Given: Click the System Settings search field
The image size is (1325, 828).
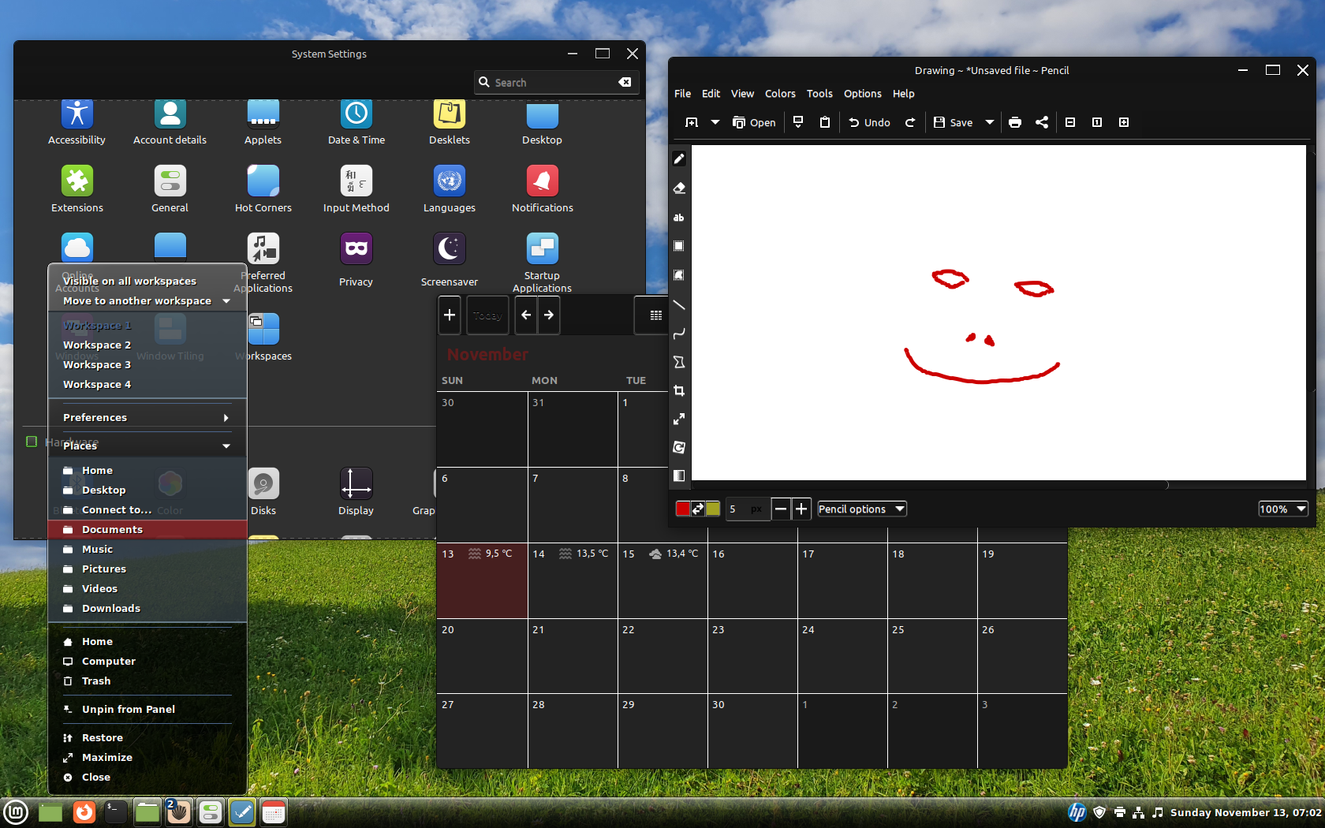Looking at the screenshot, I should [557, 82].
